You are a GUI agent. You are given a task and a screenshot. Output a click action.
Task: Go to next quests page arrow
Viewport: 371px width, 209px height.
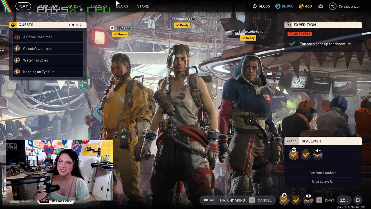[x=81, y=25]
